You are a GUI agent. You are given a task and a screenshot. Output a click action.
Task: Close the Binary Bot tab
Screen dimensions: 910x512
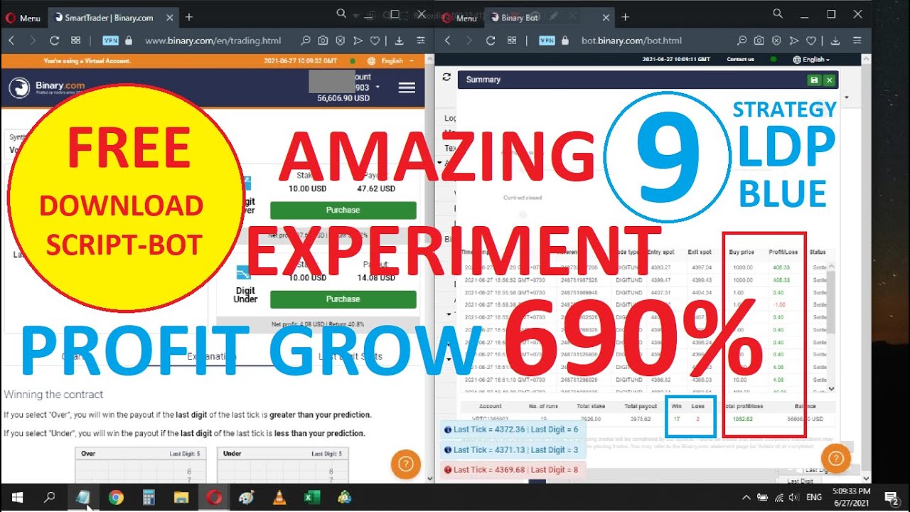coord(604,18)
